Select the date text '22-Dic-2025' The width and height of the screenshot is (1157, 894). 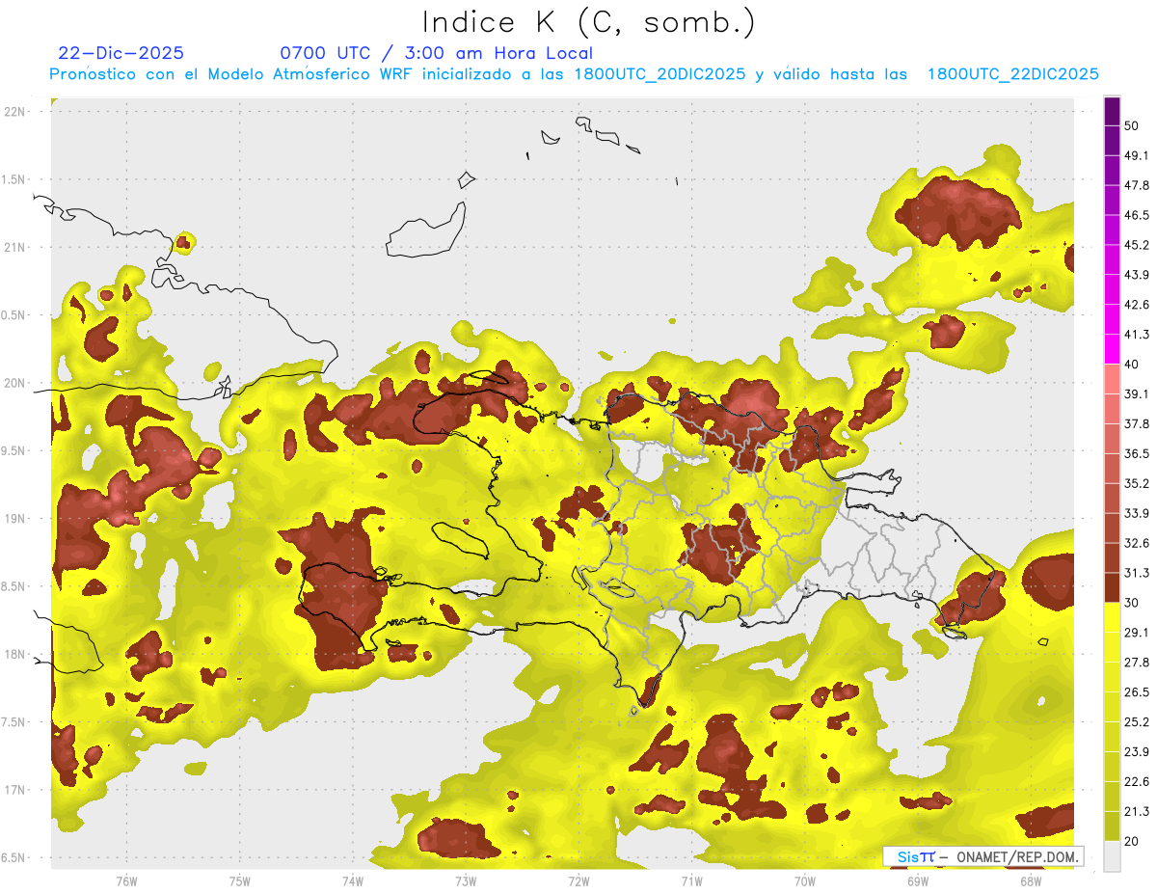coord(121,53)
